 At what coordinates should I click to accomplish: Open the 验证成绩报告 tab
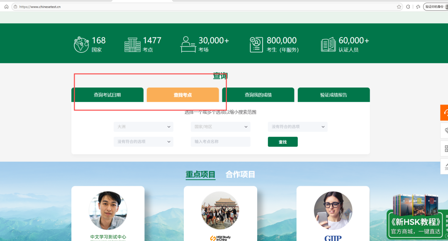point(334,95)
